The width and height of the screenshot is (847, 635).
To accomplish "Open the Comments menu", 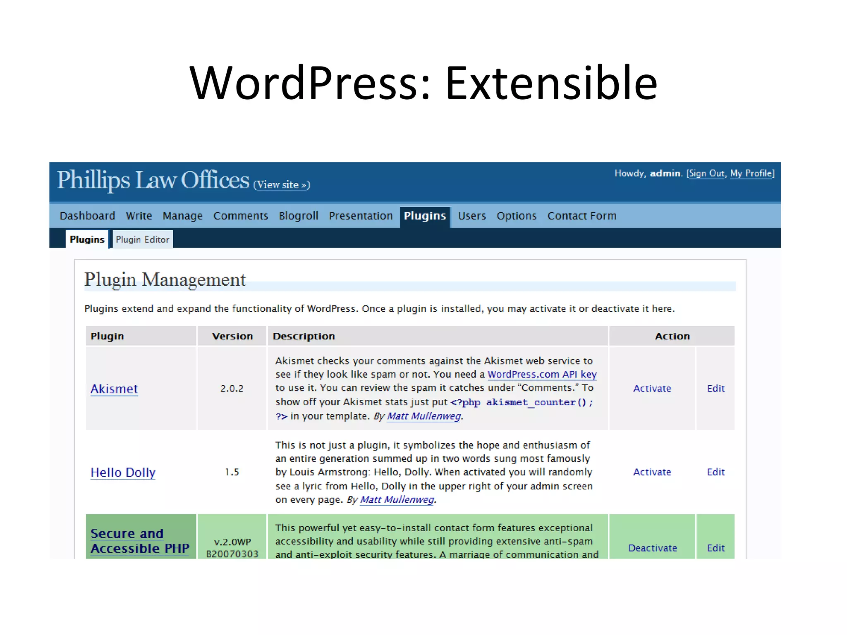I will pyautogui.click(x=241, y=216).
